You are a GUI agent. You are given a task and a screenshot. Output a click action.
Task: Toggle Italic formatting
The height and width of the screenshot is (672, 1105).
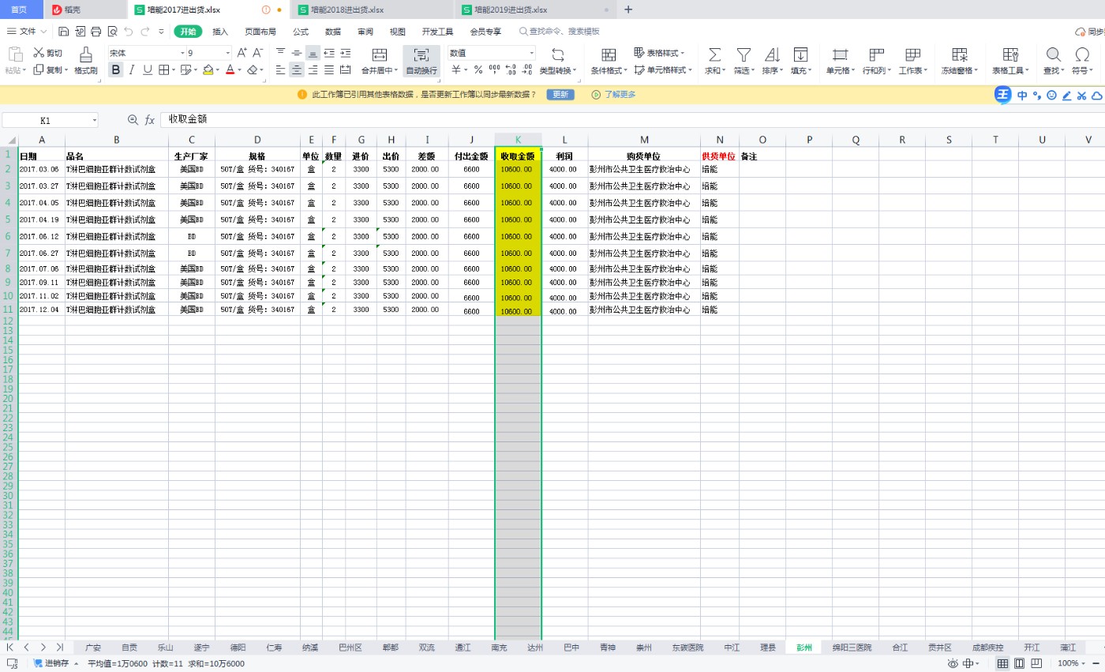[x=132, y=69]
